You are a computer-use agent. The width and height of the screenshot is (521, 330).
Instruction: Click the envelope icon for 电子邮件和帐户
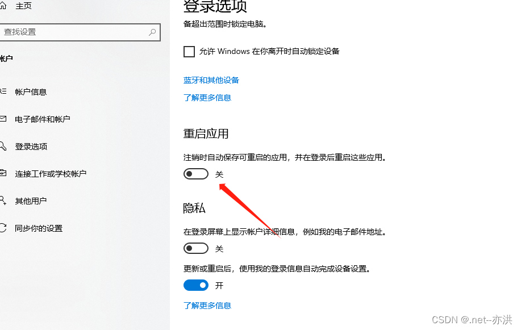(3, 119)
